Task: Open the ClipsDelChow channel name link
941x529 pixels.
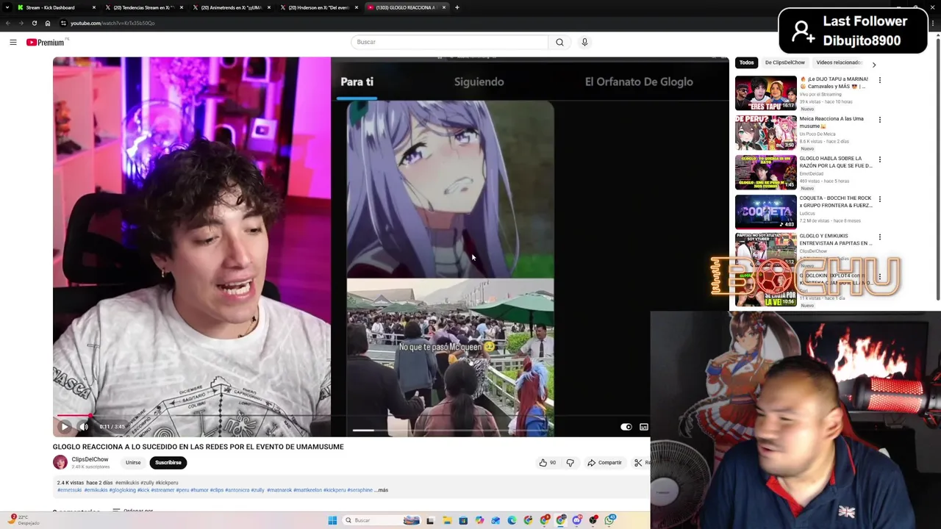Action: pos(90,459)
